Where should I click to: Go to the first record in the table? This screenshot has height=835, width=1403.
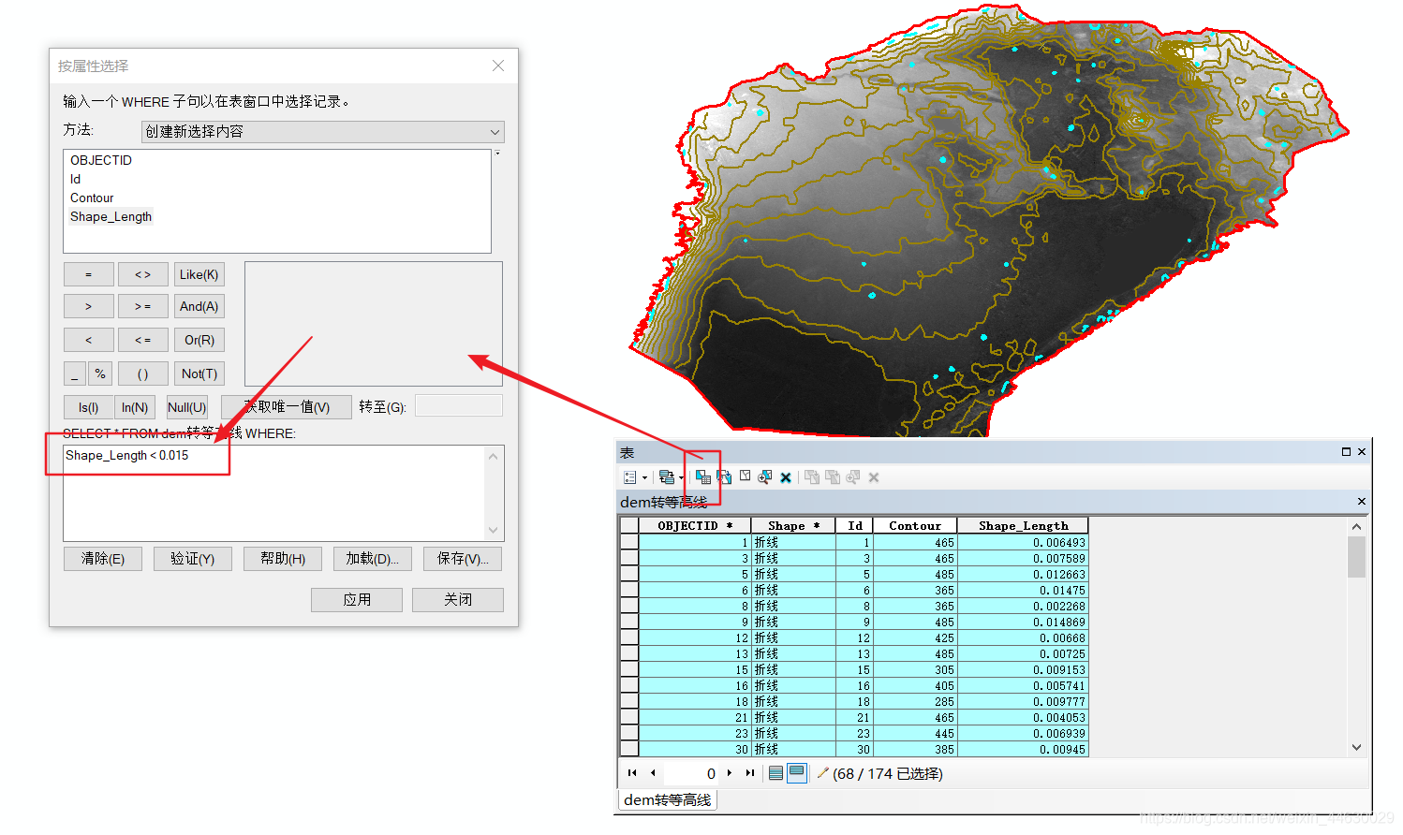point(632,773)
